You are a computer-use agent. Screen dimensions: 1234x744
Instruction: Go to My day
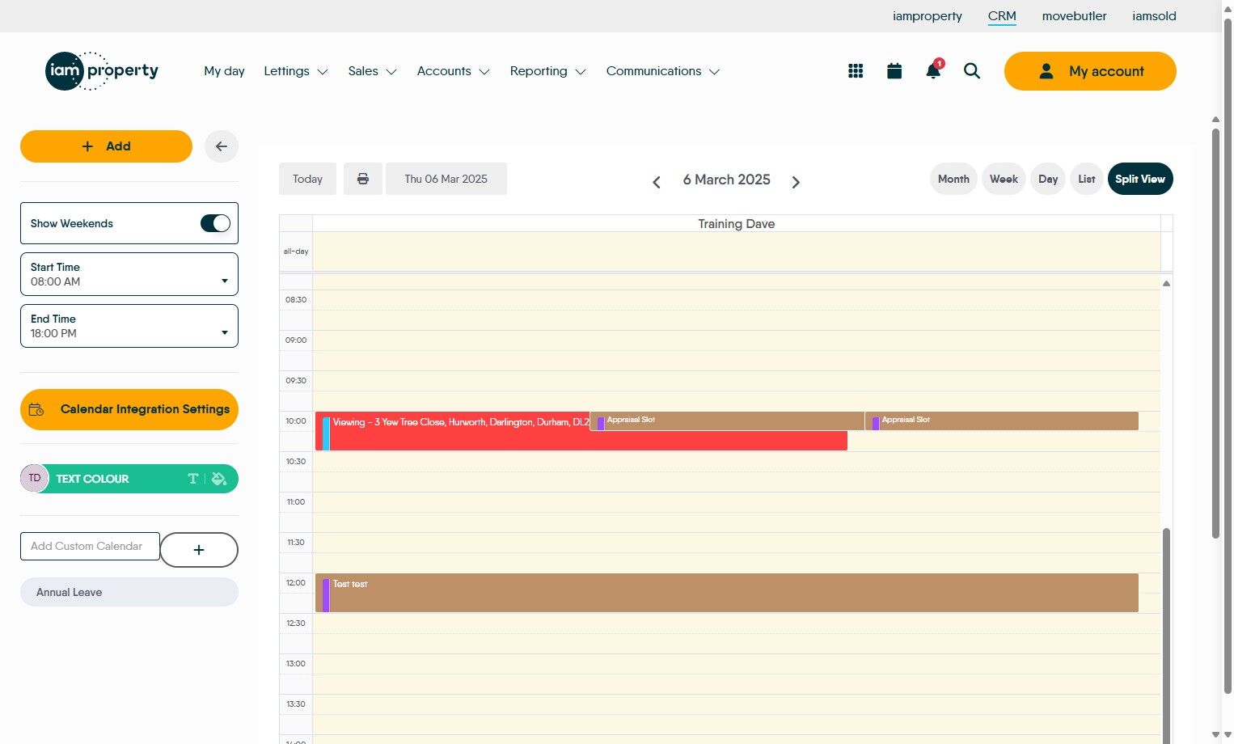pos(224,71)
